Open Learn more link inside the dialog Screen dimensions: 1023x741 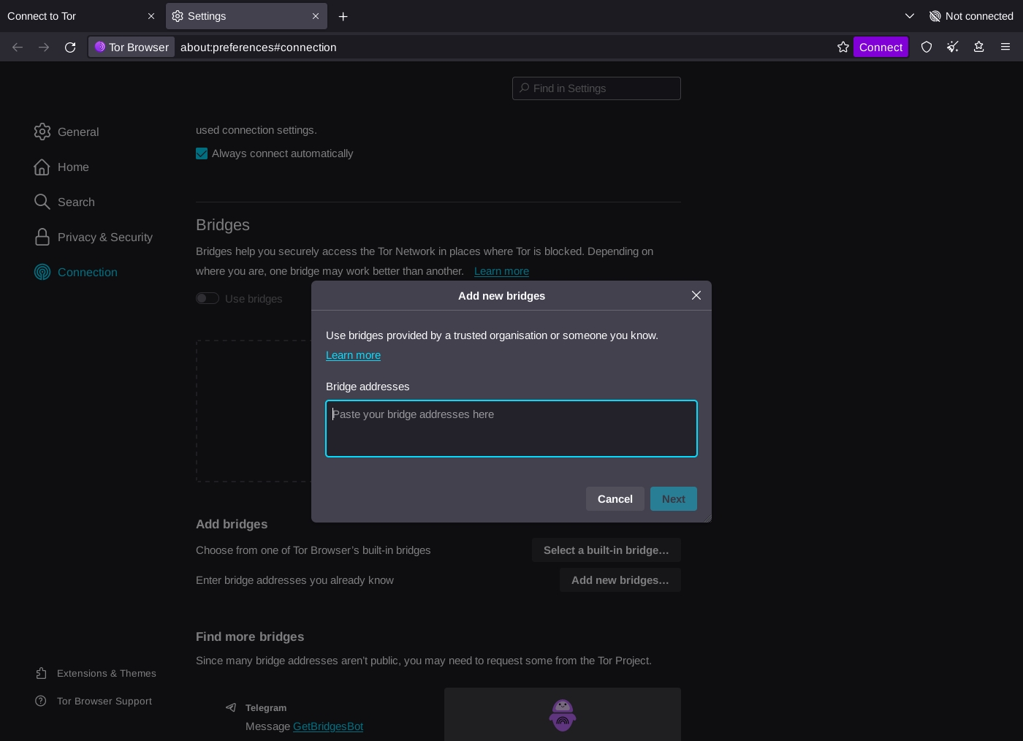click(x=353, y=355)
